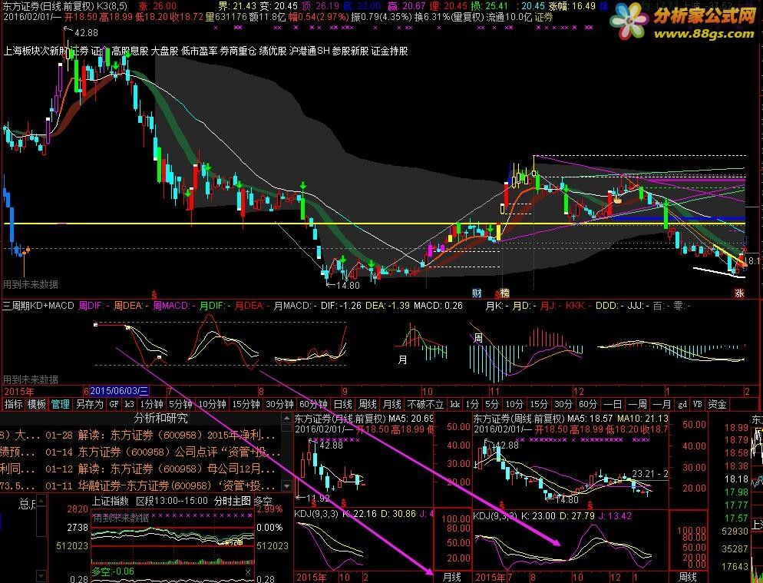Click the 一日 toolbar button
This screenshot has height=583, width=763.
[x=613, y=404]
